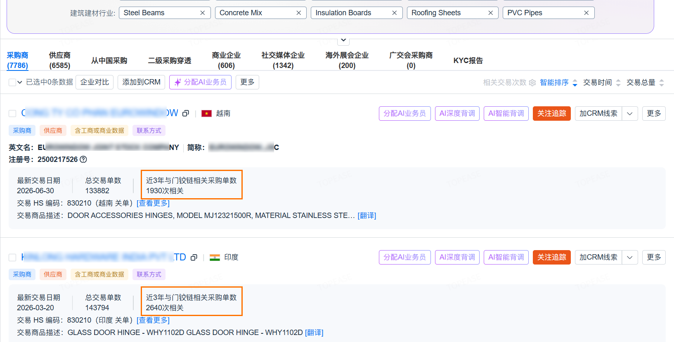Open 更多 options for the Vietnam company
This screenshot has height=342, width=674.
pyautogui.click(x=654, y=113)
